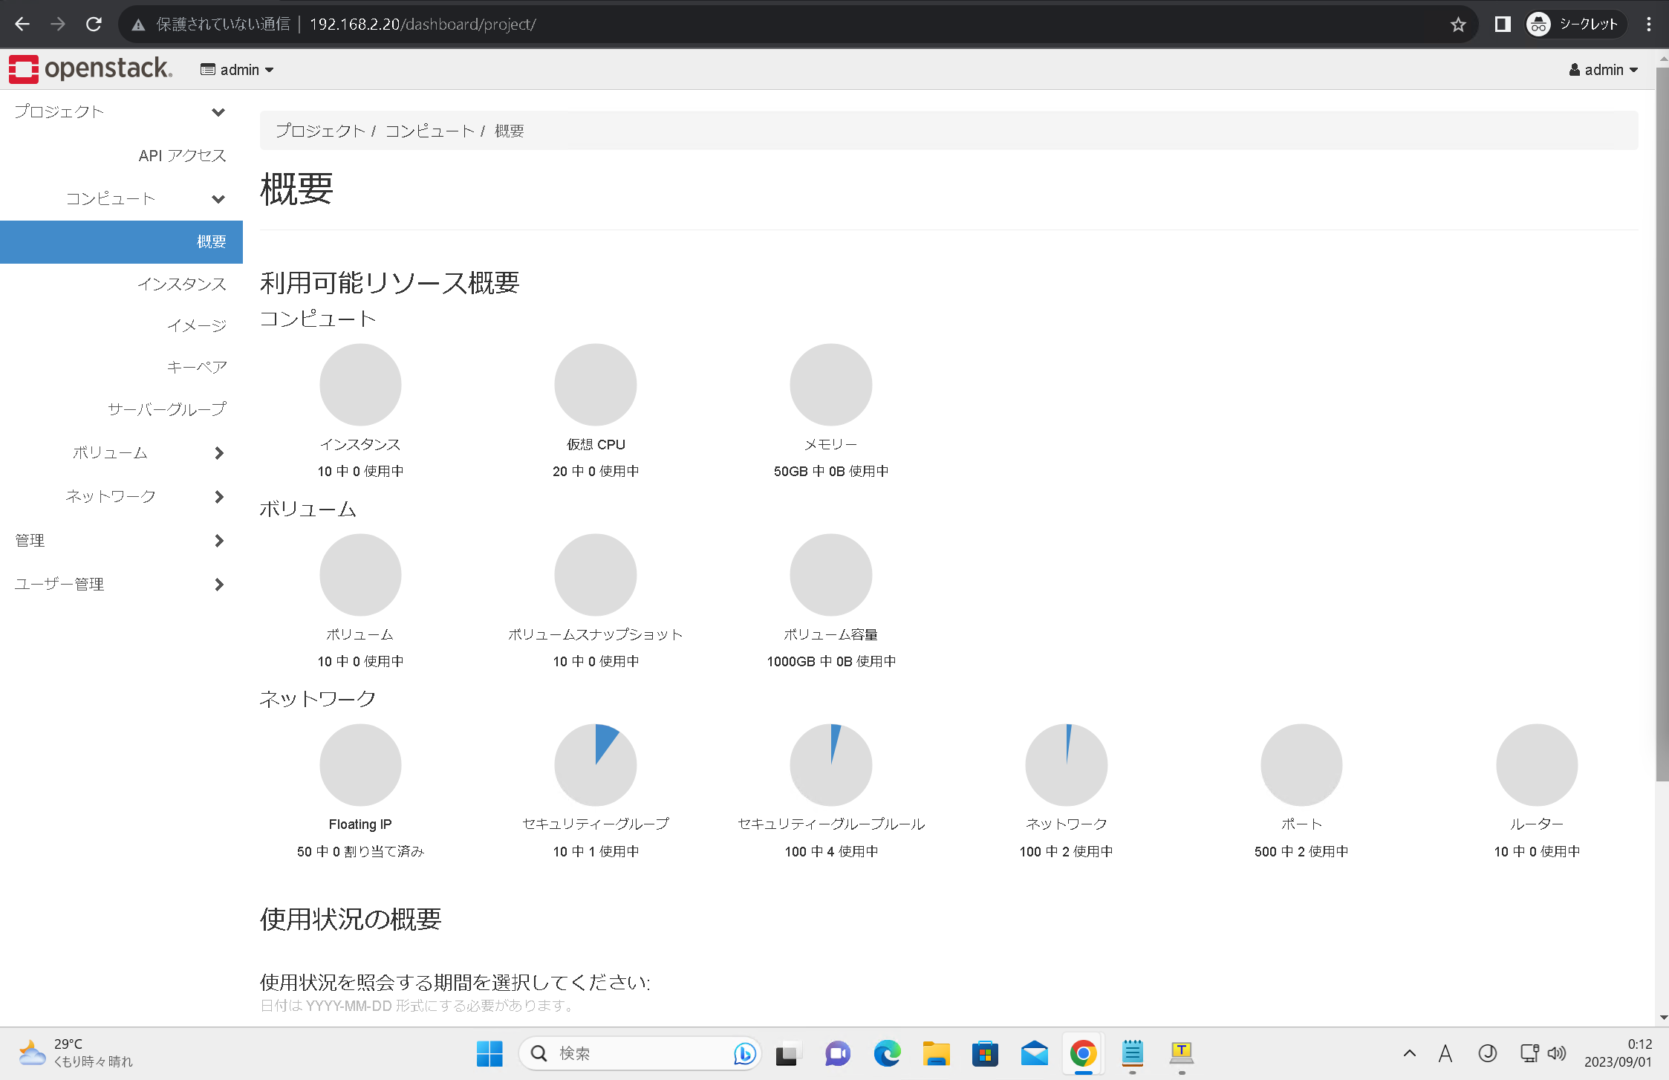Go to the API アクセス page
The image size is (1669, 1080).
[x=182, y=155]
